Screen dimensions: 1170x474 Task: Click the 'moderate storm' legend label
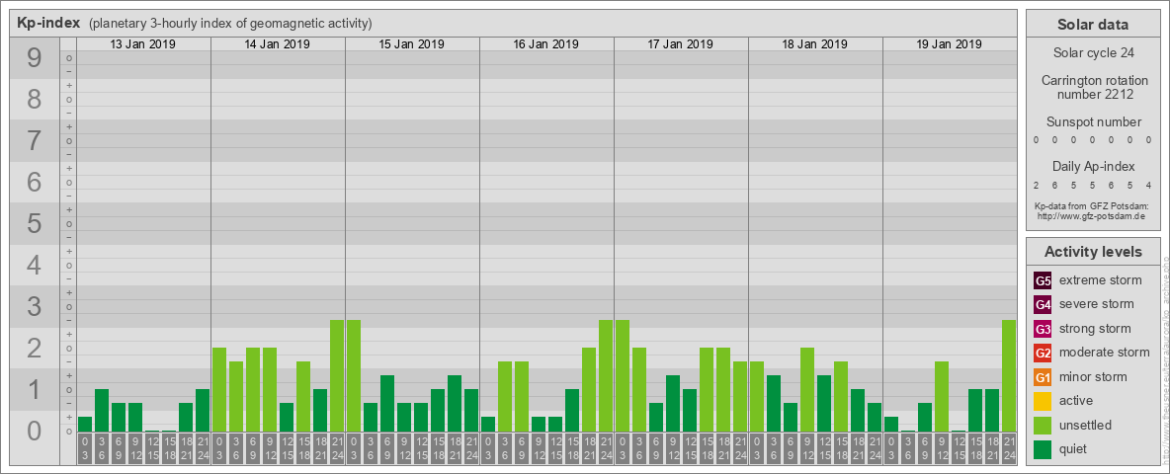[1105, 353]
